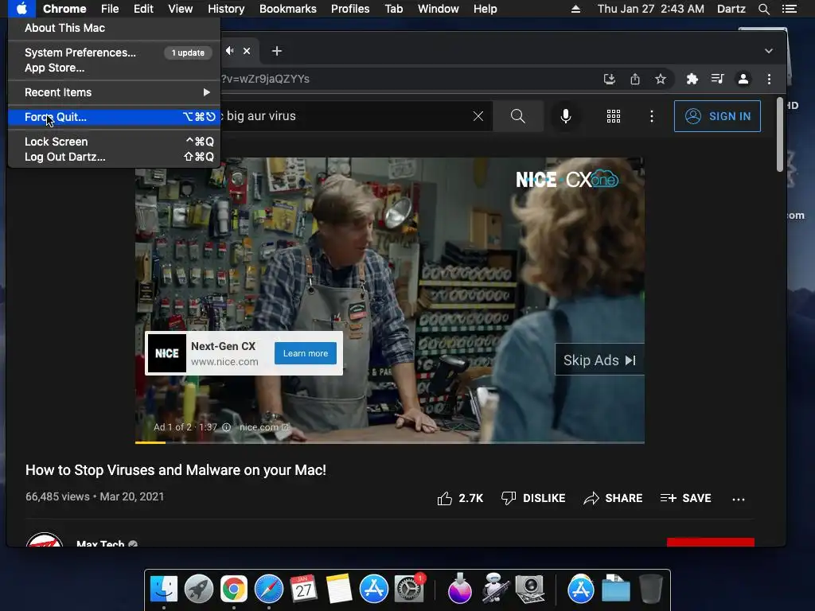Close the current Chrome tab
This screenshot has height=611, width=815.
coord(247,51)
